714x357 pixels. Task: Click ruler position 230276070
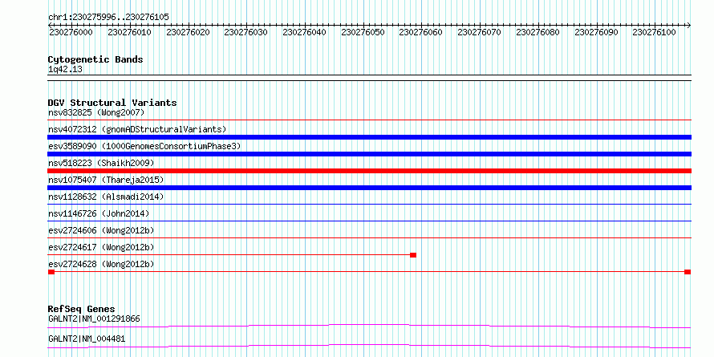click(x=479, y=32)
